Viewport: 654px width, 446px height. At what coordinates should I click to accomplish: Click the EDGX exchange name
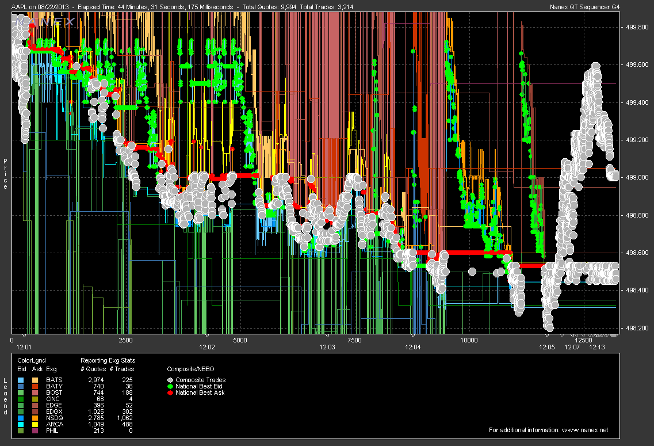point(54,411)
